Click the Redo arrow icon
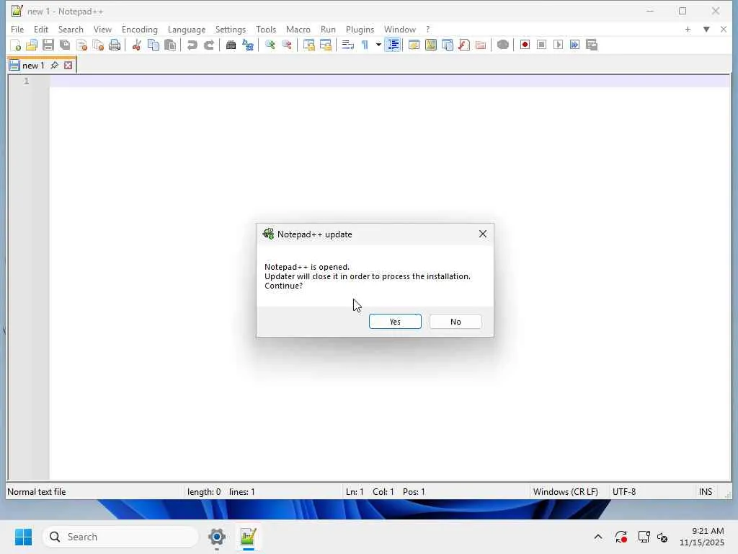 click(x=209, y=45)
